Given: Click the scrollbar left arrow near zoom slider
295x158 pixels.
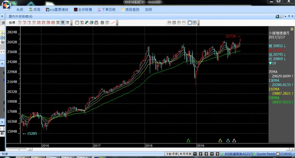Looking at the screenshot, I should pyautogui.click(x=30, y=149).
